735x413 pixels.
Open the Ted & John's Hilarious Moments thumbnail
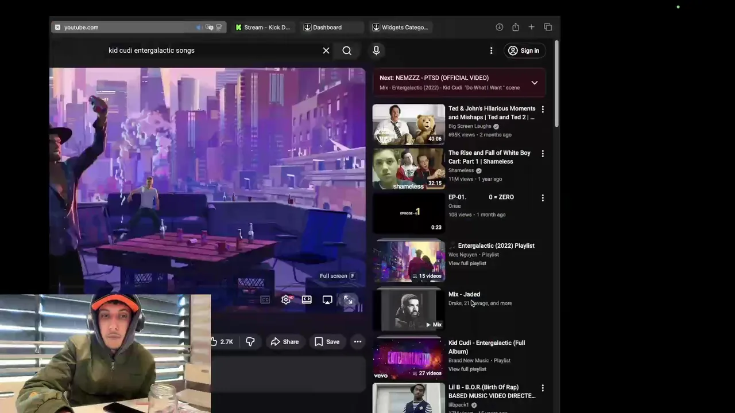[x=408, y=124]
